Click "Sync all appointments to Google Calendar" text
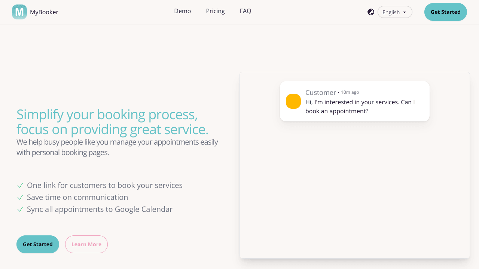This screenshot has height=269, width=479. (100, 209)
